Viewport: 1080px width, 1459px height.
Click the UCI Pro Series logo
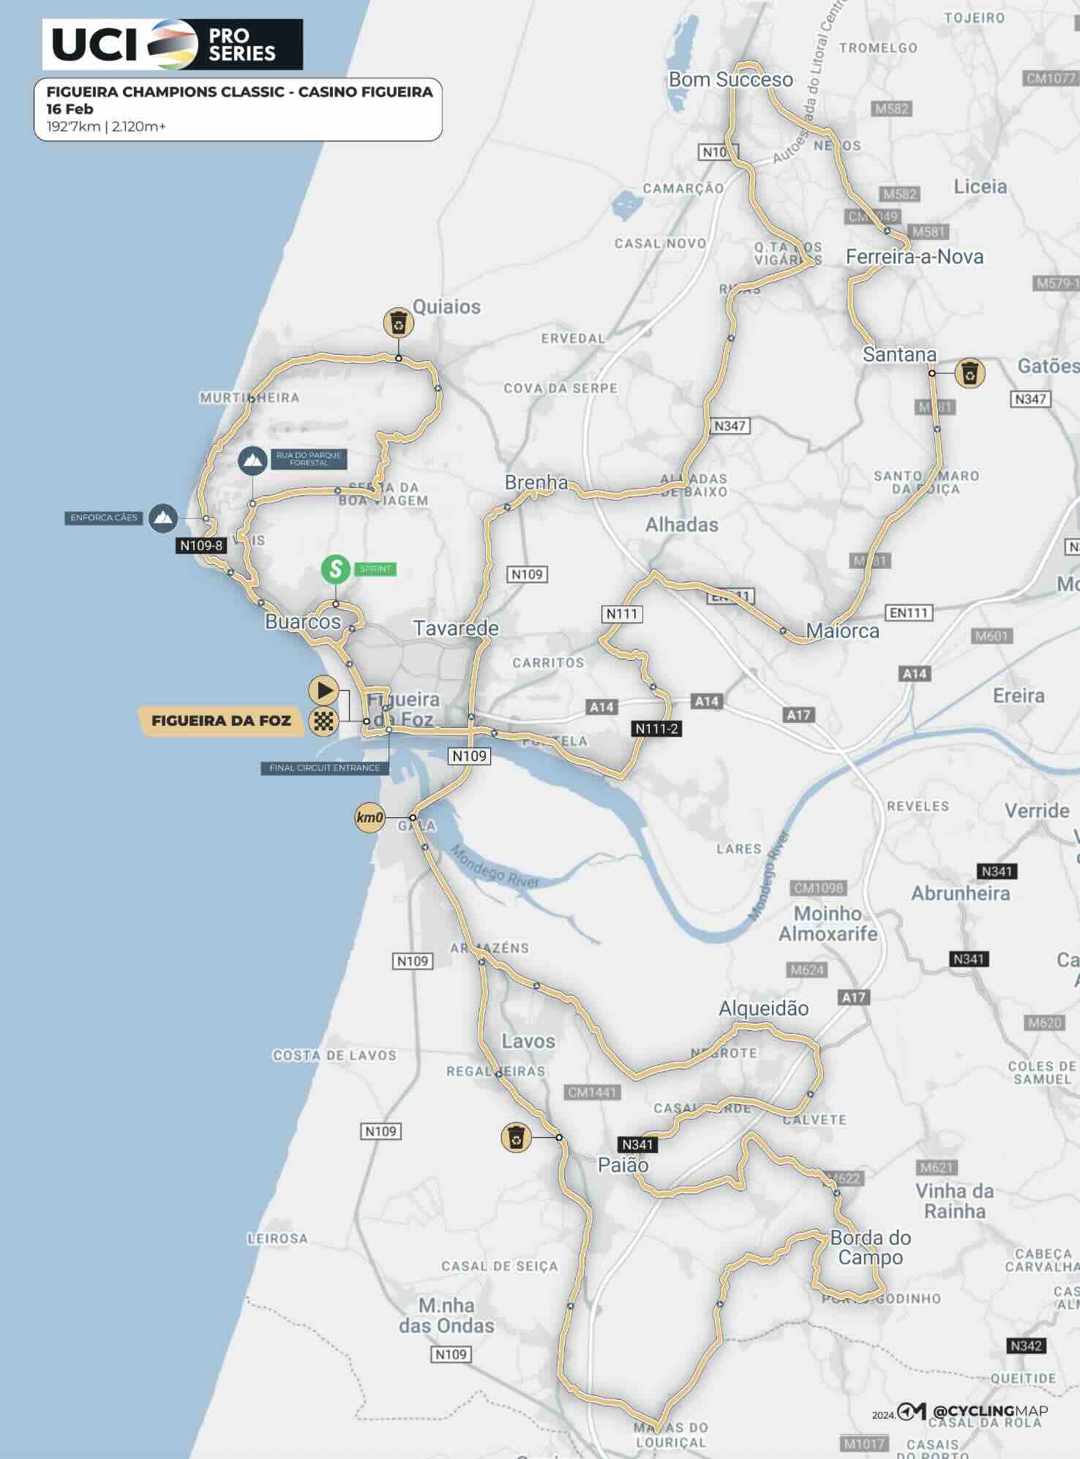173,45
